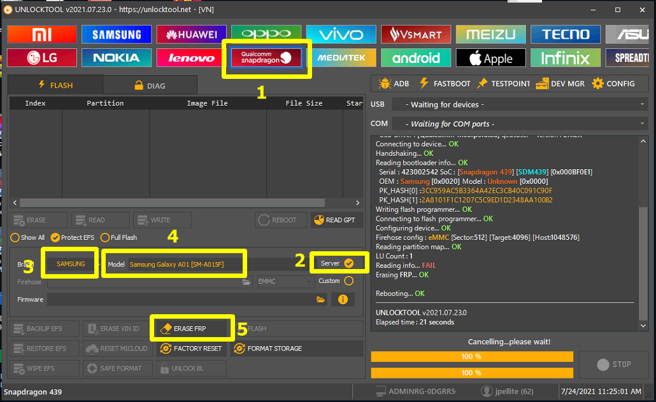The height and width of the screenshot is (402, 656).
Task: Click the BACKUP EFS button
Action: (x=44, y=328)
